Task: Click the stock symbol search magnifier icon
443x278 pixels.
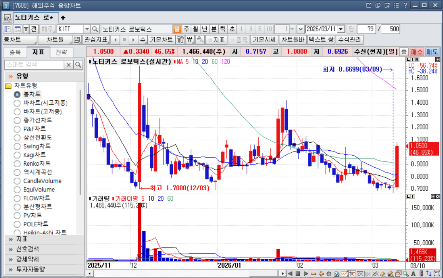Action: click(95, 29)
